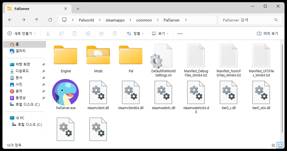Go up one folder level

coord(37,20)
